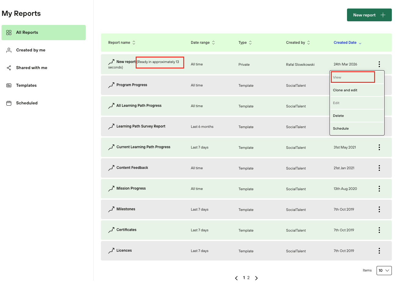Select Clone and edit from context menu
The height and width of the screenshot is (287, 397).
(345, 90)
